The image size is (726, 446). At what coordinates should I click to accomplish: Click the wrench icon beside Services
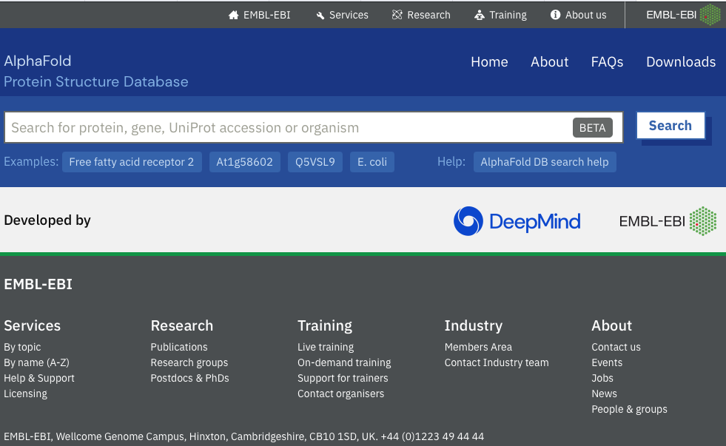point(320,16)
